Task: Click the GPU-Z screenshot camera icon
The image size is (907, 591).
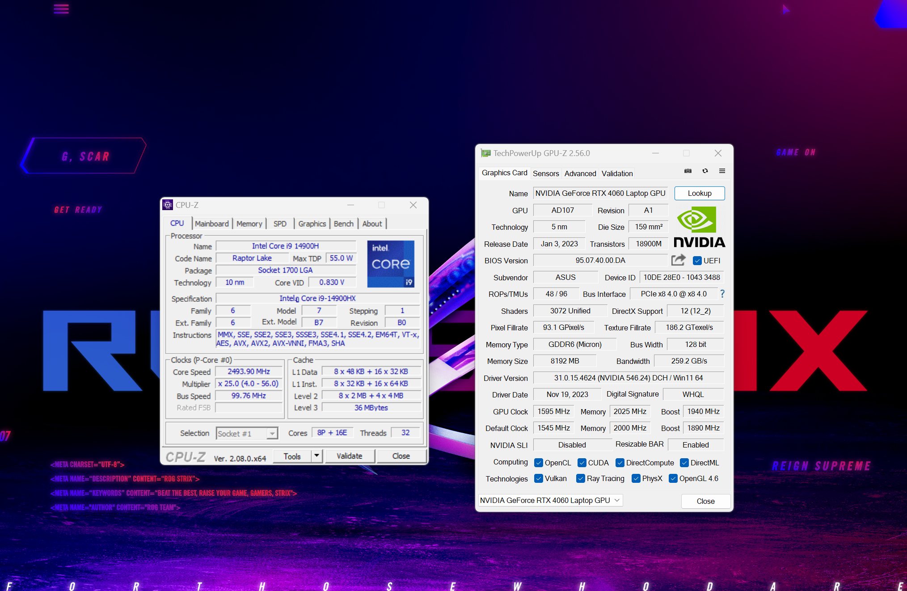Action: 688,171
